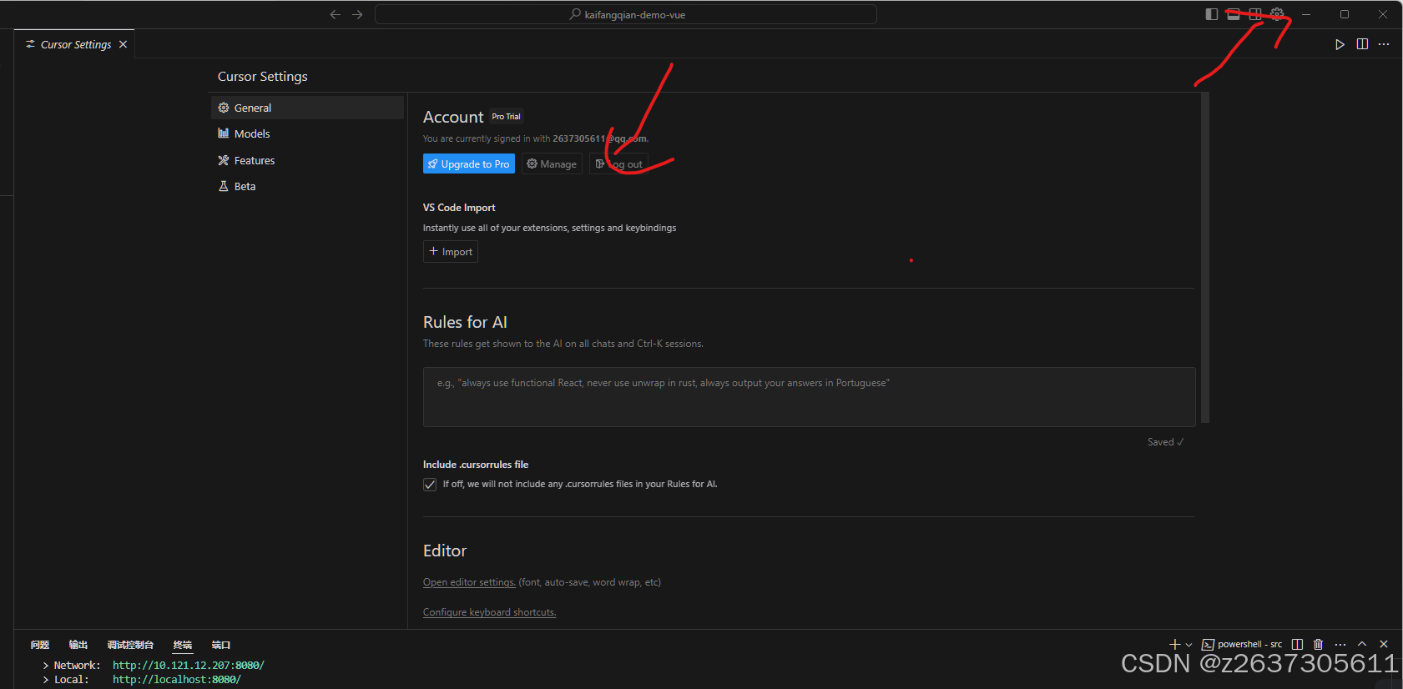Open Beta settings section
1403x689 pixels.
pos(307,186)
